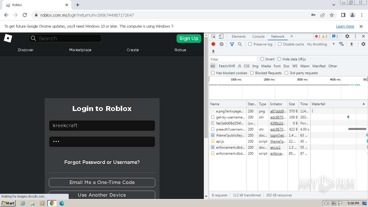The height and width of the screenshot is (207, 368).
Task: Click the password input field
Action: (102, 142)
